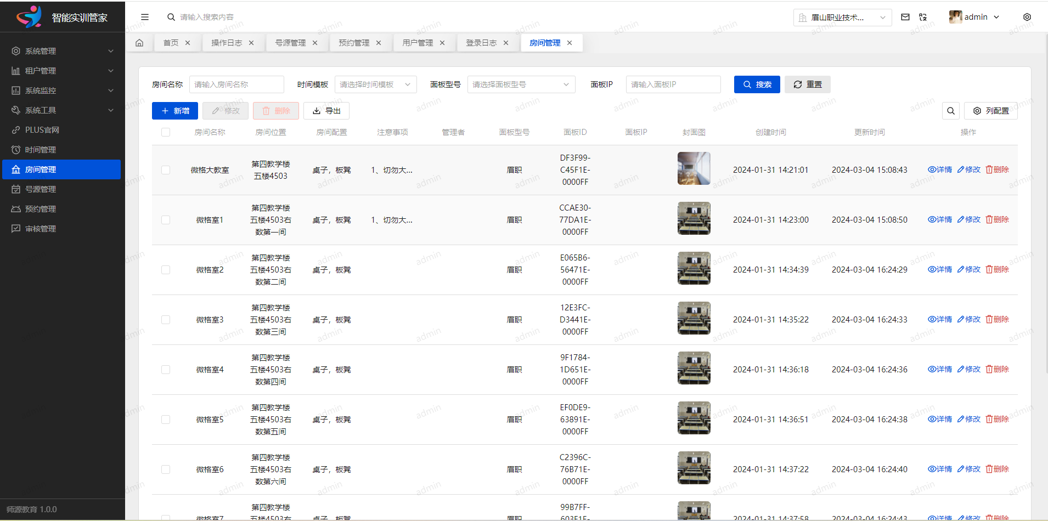Viewport: 1048px width, 521px height.
Task: Expand 租户管理 sidebar menu
Action: coord(61,71)
